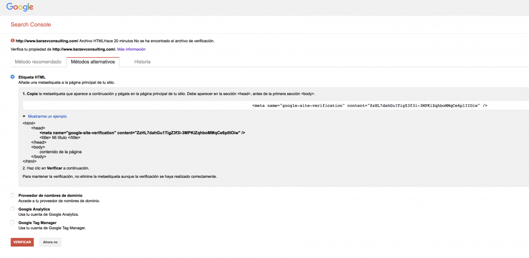Click the Google Analytics label text
529x258 pixels.
[x=34, y=209]
